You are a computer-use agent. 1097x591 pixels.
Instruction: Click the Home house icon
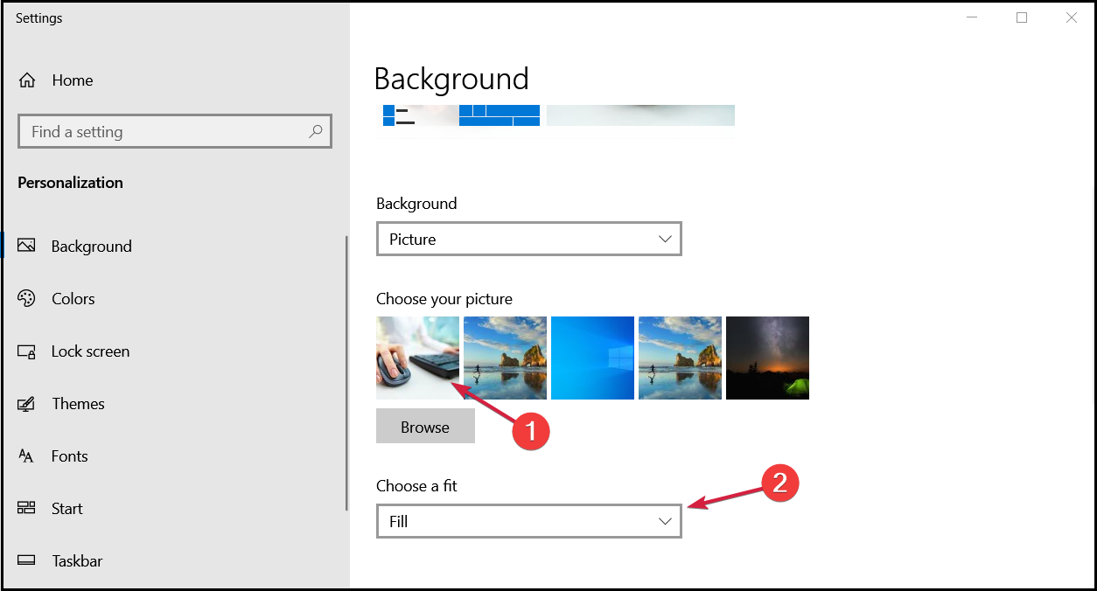(27, 80)
